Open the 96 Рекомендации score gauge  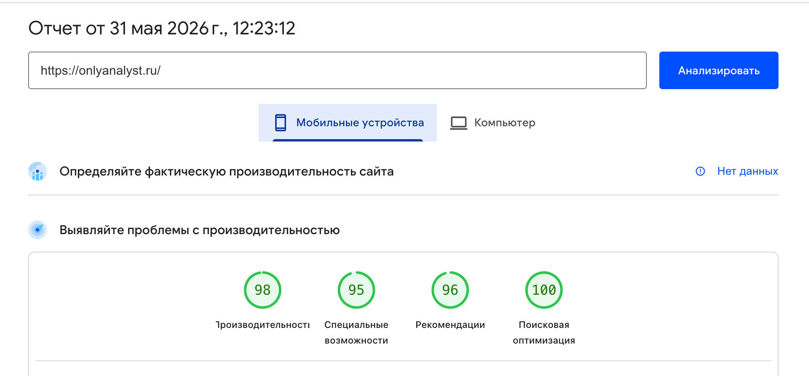click(450, 290)
